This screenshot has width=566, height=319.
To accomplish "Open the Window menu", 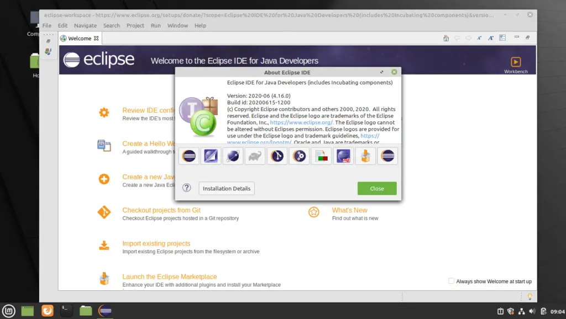I will (x=177, y=25).
